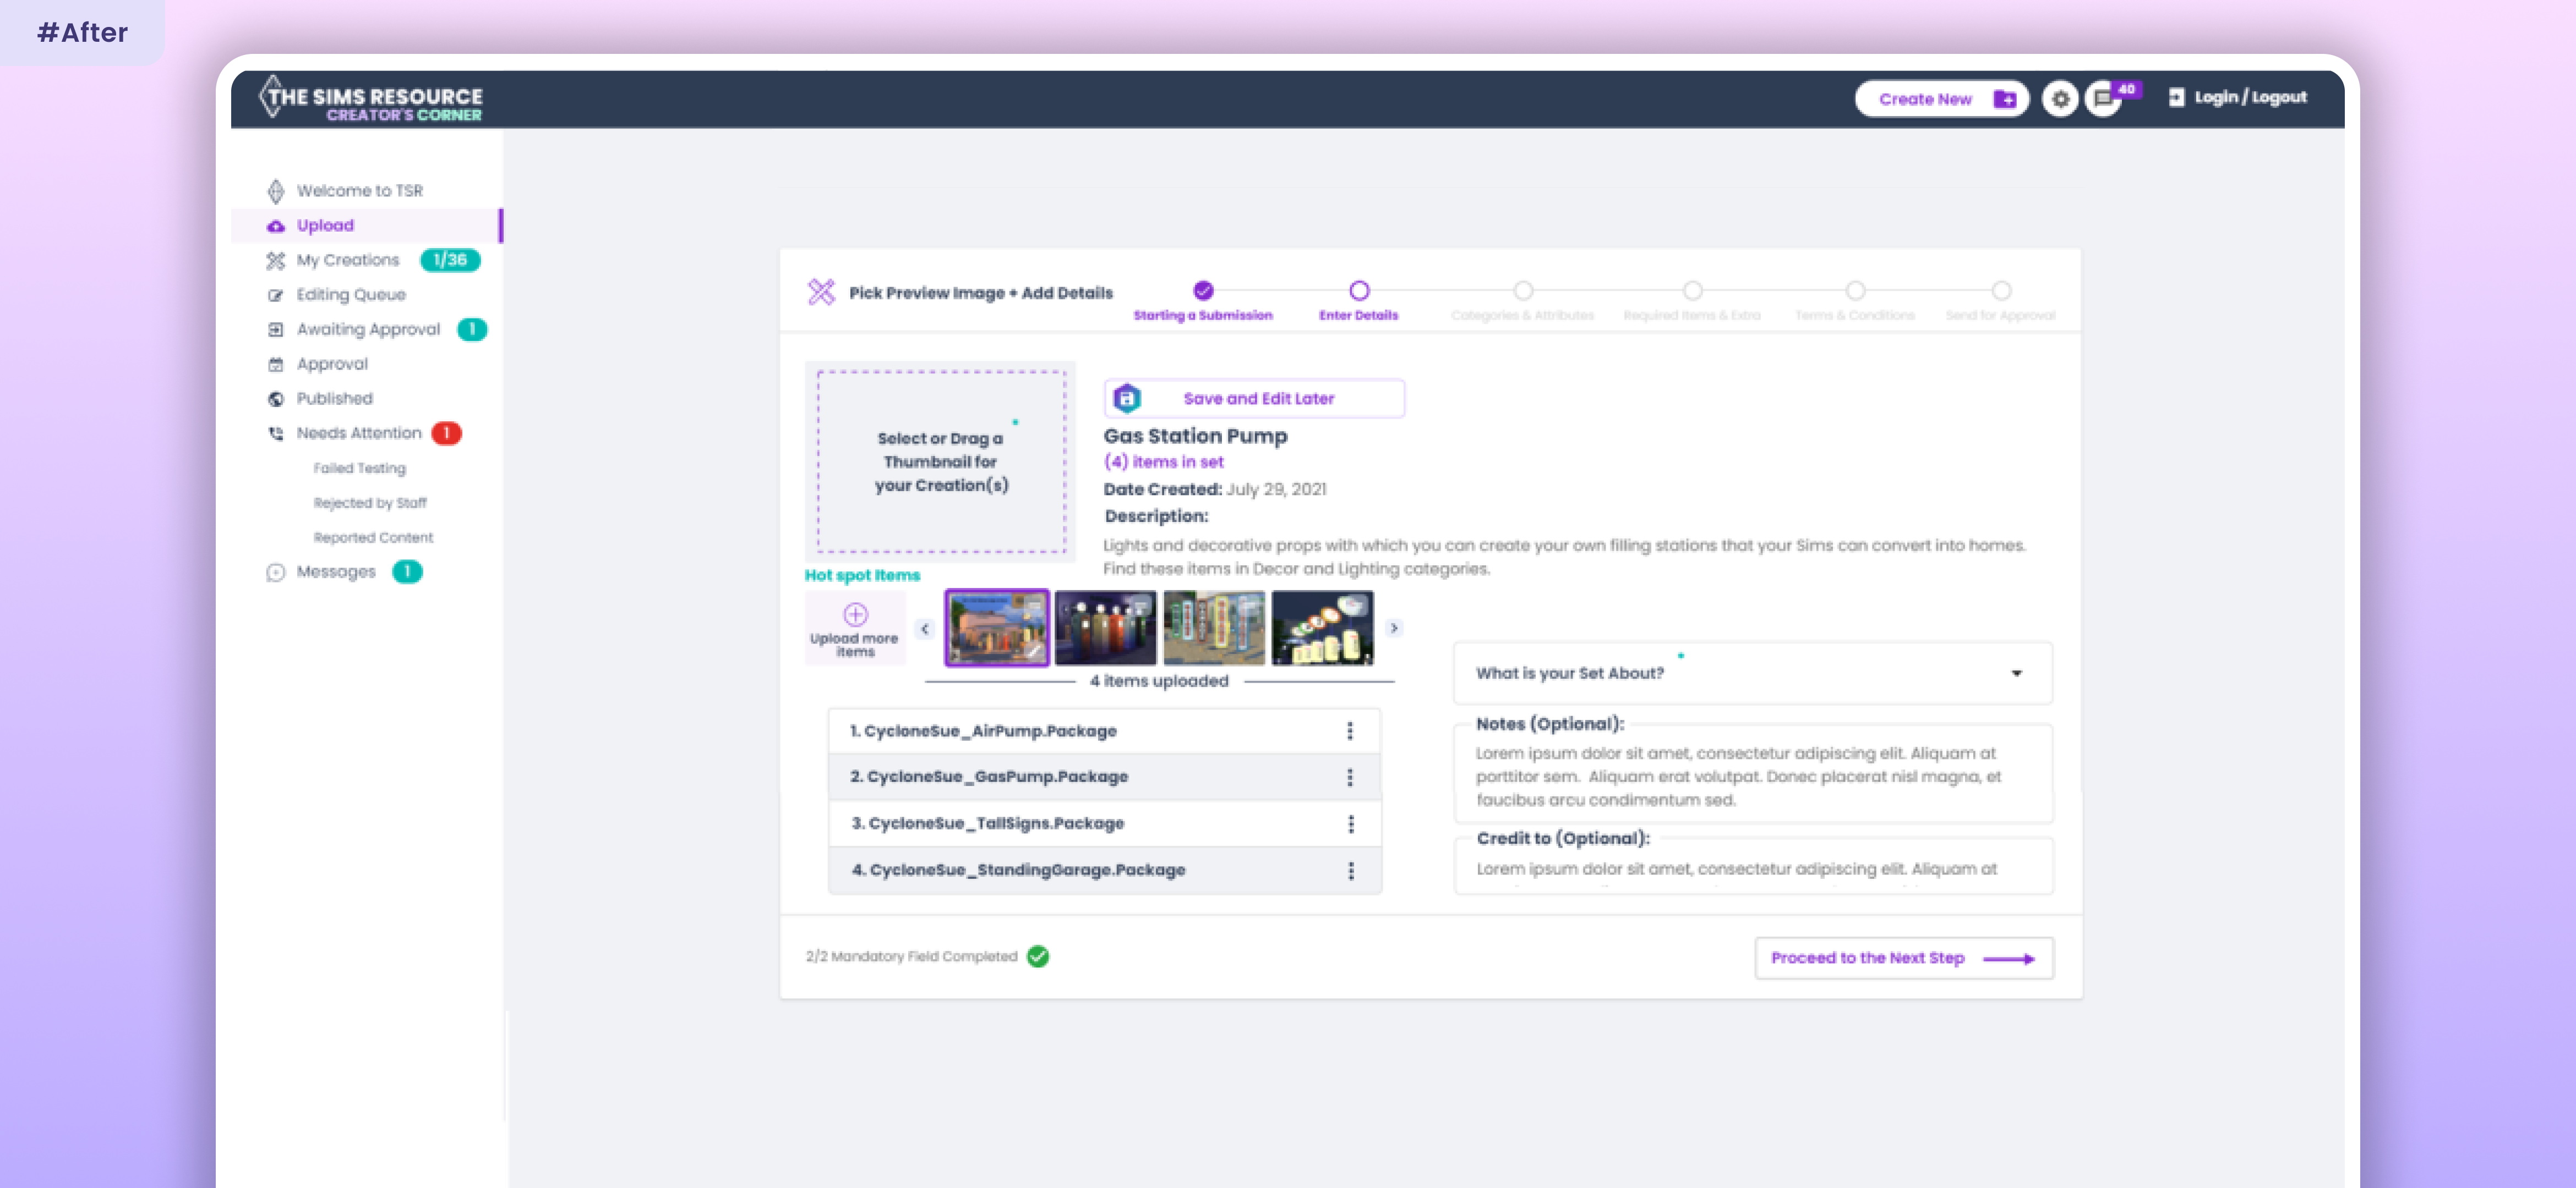The height and width of the screenshot is (1188, 2576).
Task: Open three-dot menu for CycloneSue_TallSigns.Package
Action: [x=1350, y=823]
